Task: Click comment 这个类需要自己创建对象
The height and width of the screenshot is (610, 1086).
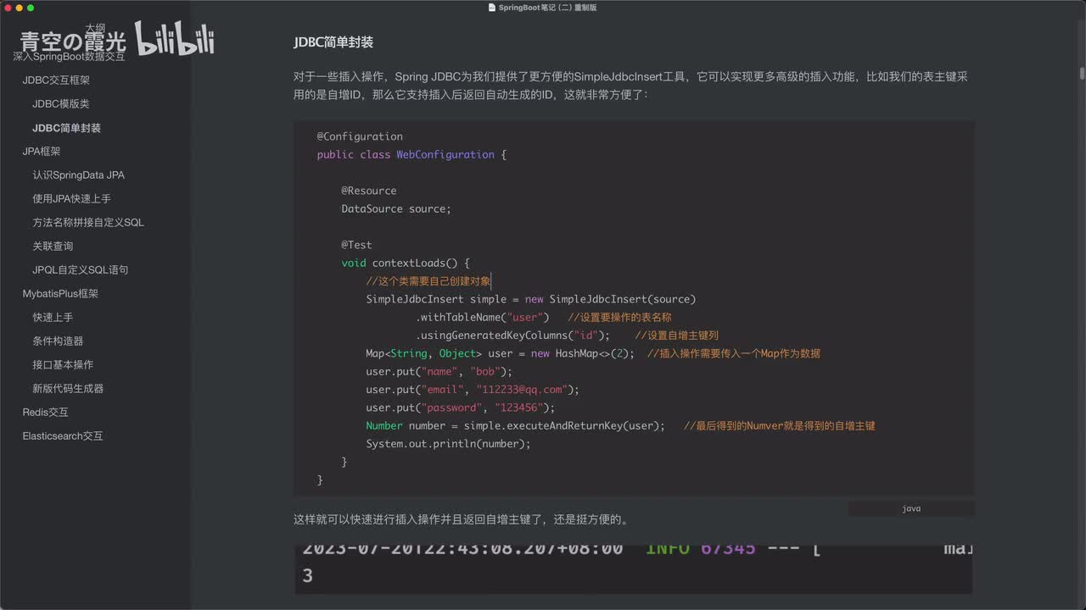Action: [x=428, y=281]
